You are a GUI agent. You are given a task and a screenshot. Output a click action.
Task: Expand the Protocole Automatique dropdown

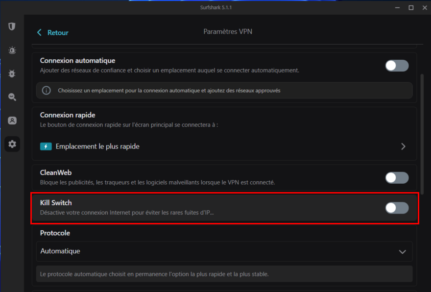pos(224,251)
